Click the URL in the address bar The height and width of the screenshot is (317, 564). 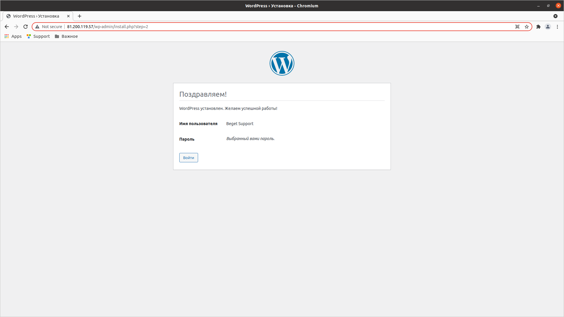(107, 27)
